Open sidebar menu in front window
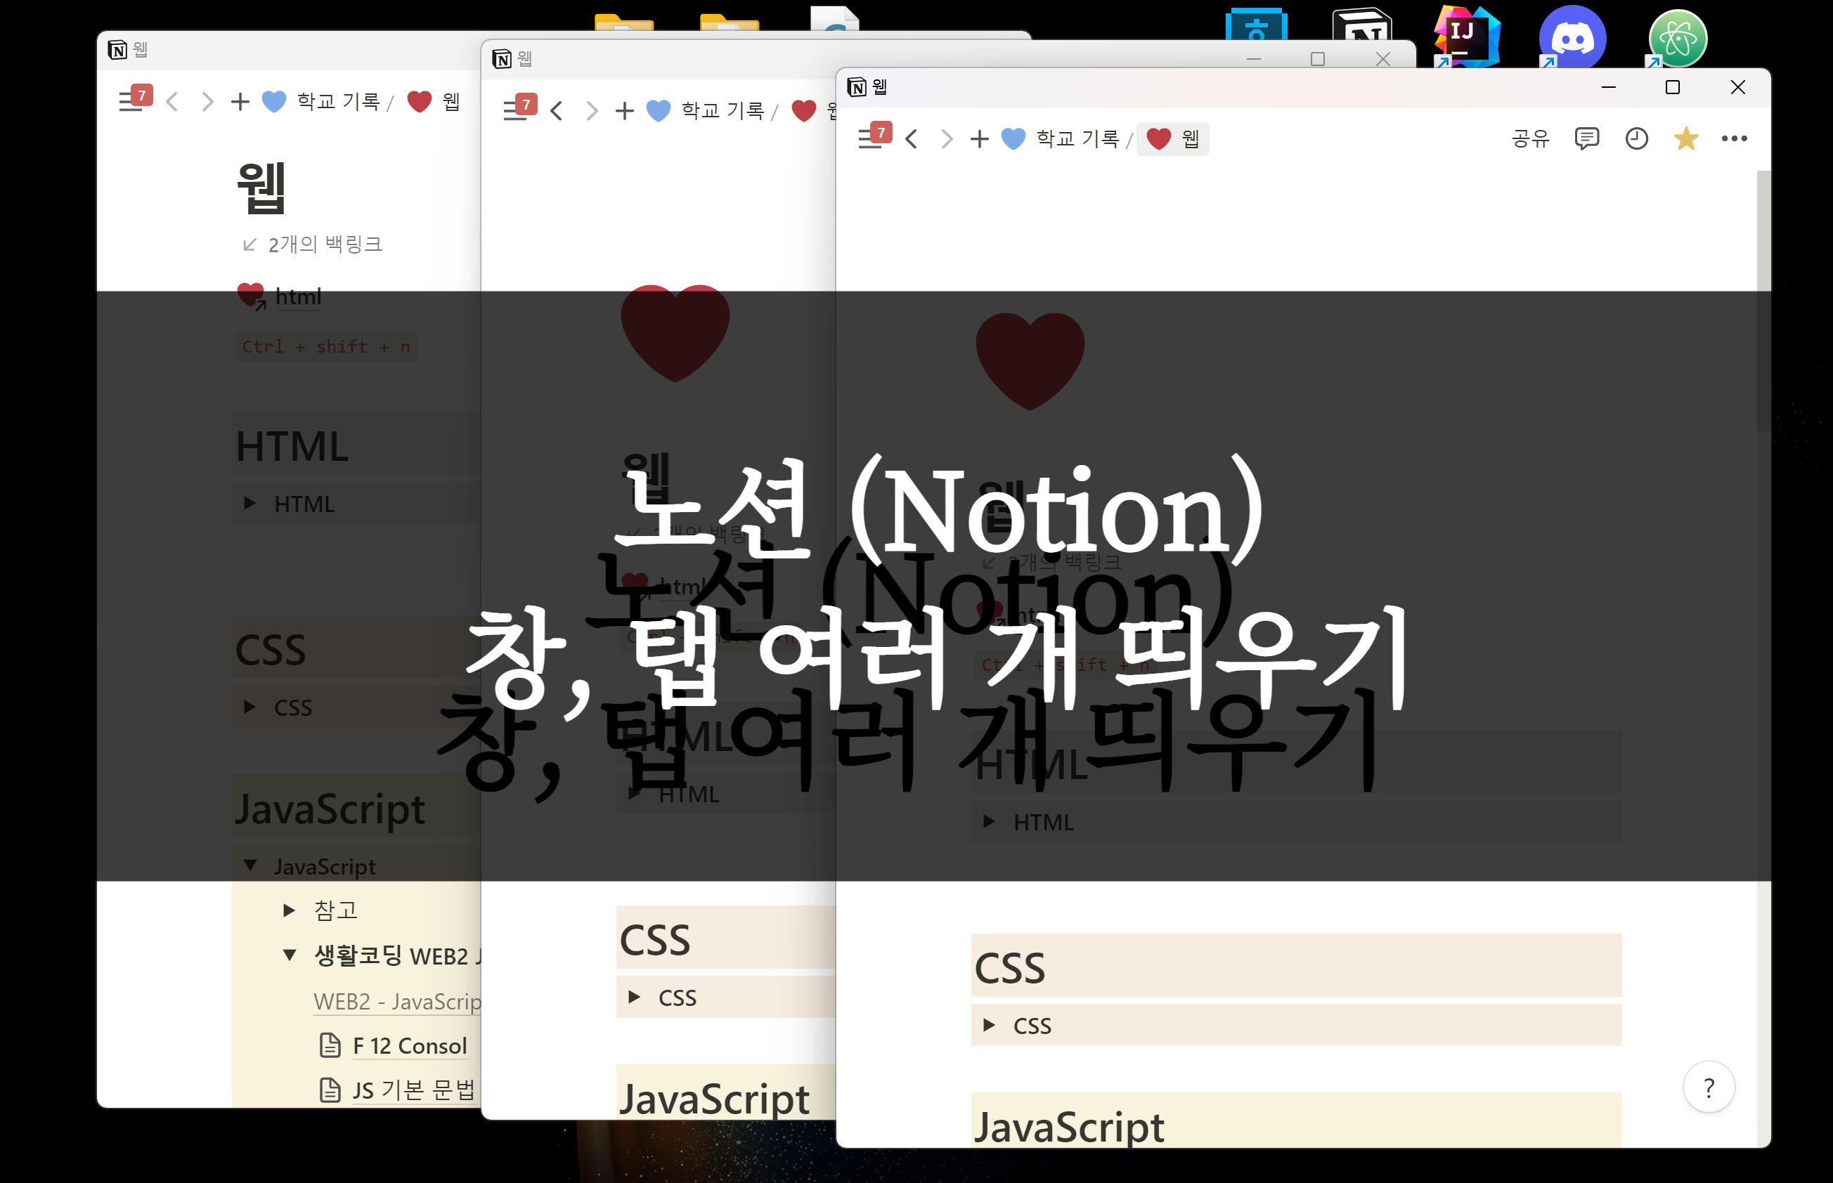 tap(869, 139)
